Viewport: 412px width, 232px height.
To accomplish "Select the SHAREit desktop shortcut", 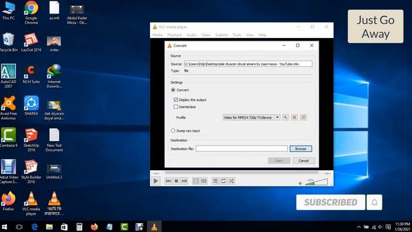I will pos(31,106).
